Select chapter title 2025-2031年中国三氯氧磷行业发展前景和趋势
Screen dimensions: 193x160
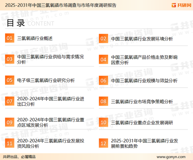click(145, 144)
